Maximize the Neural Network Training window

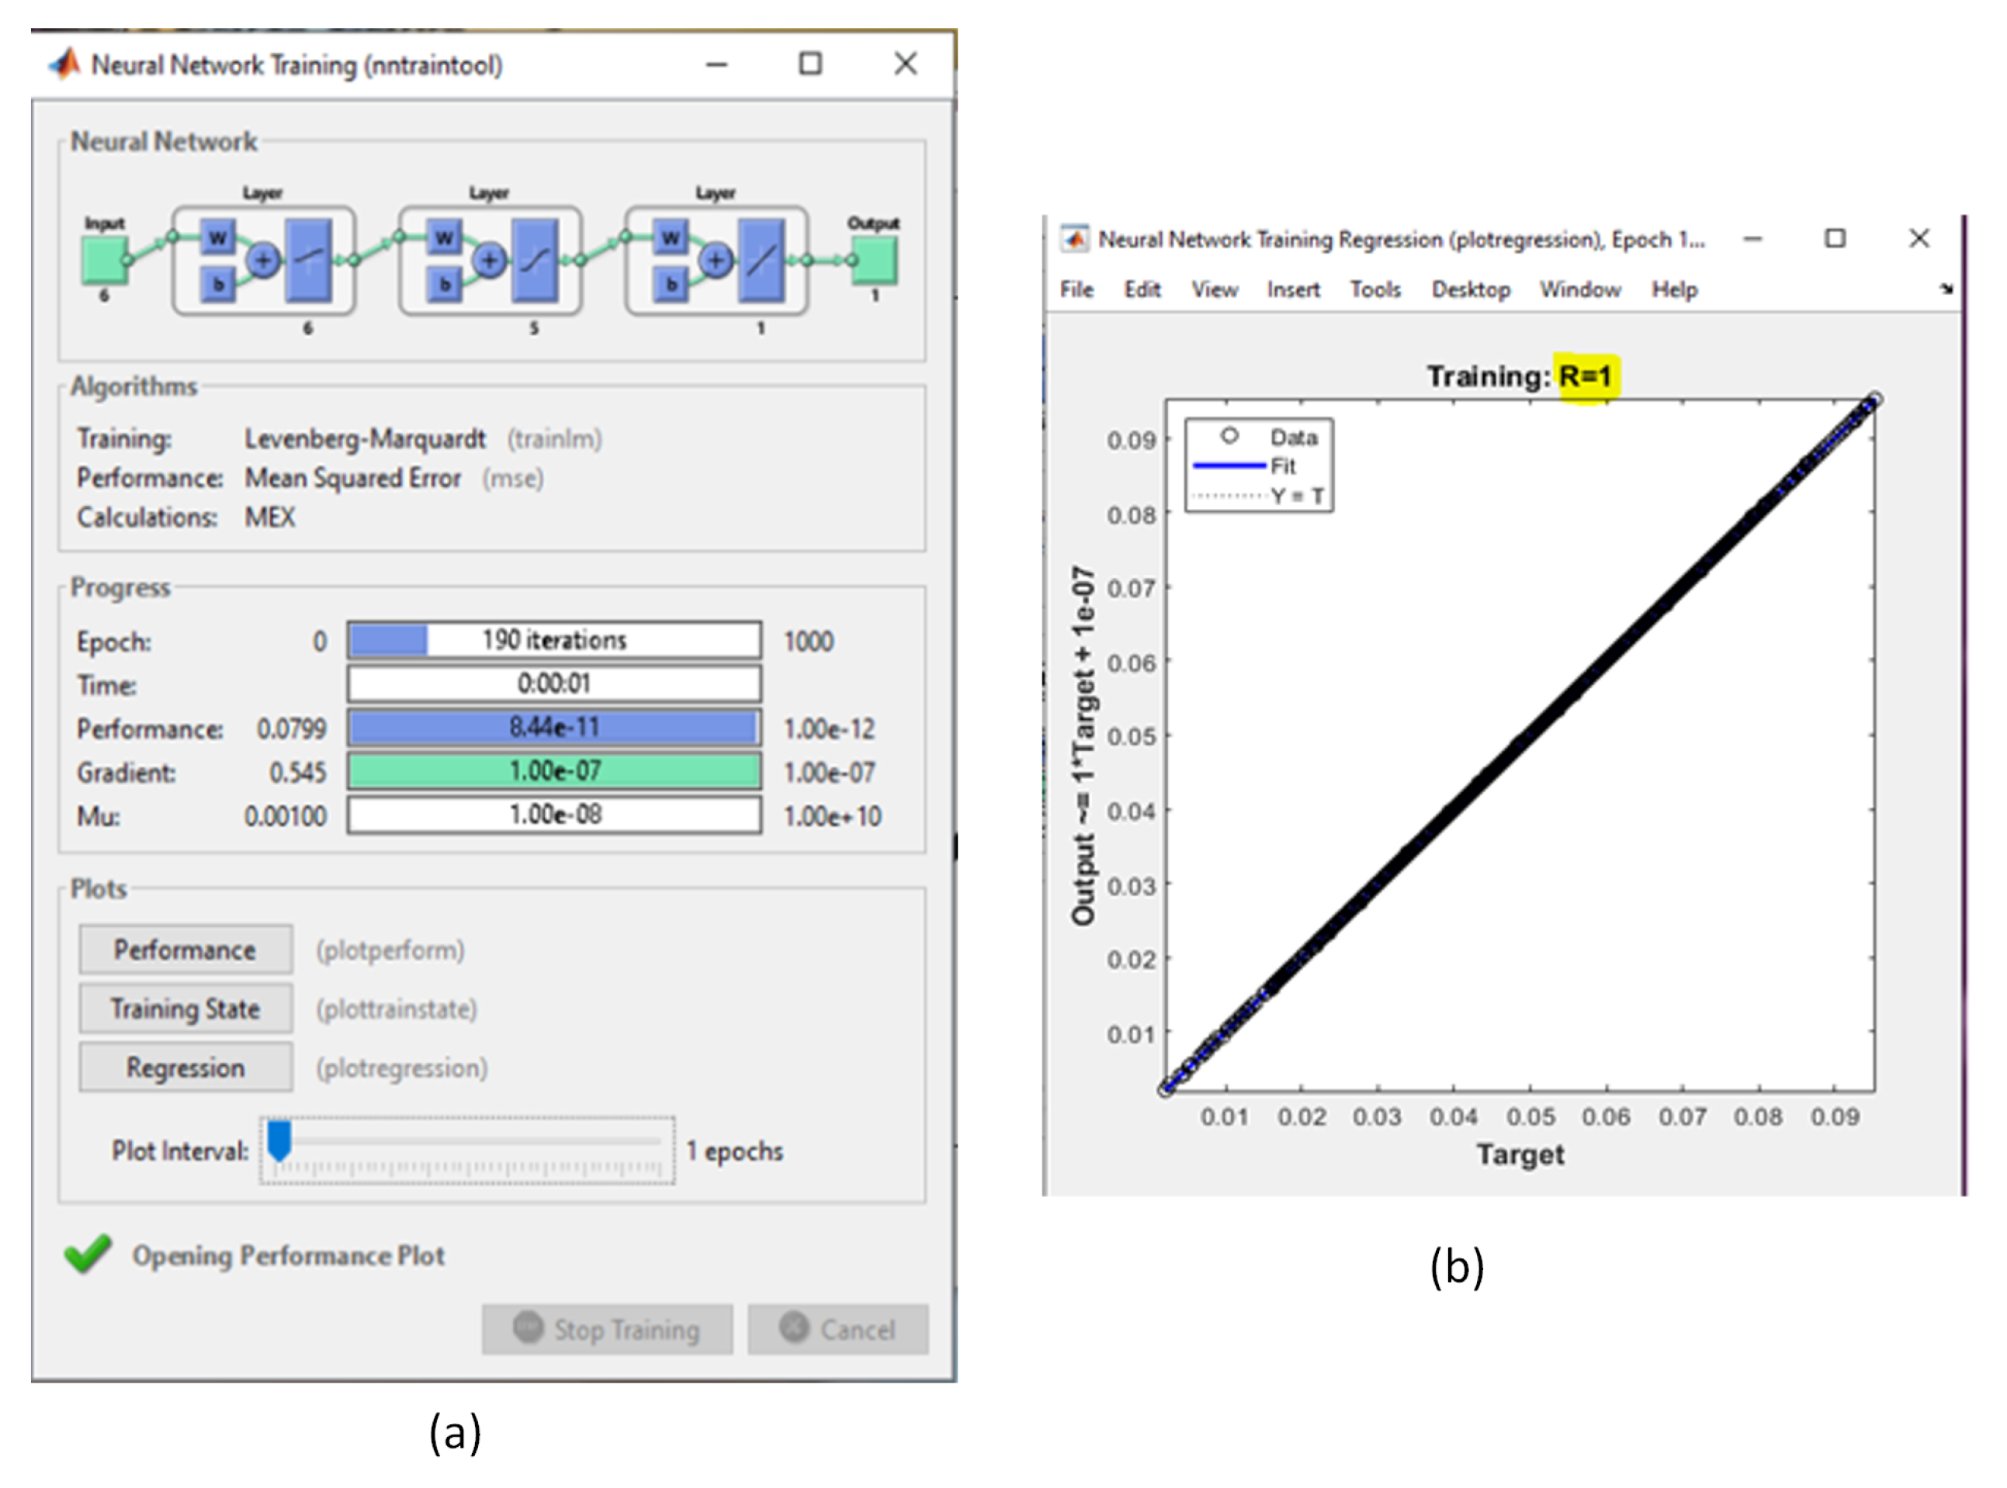click(x=811, y=64)
